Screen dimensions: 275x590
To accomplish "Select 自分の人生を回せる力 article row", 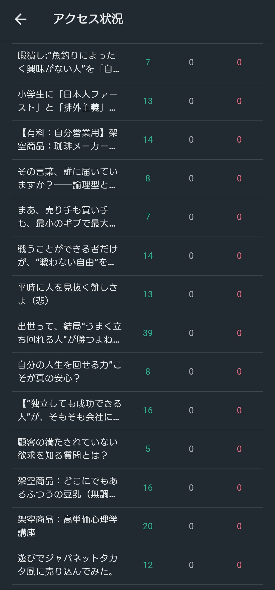I will pyautogui.click(x=69, y=372).
